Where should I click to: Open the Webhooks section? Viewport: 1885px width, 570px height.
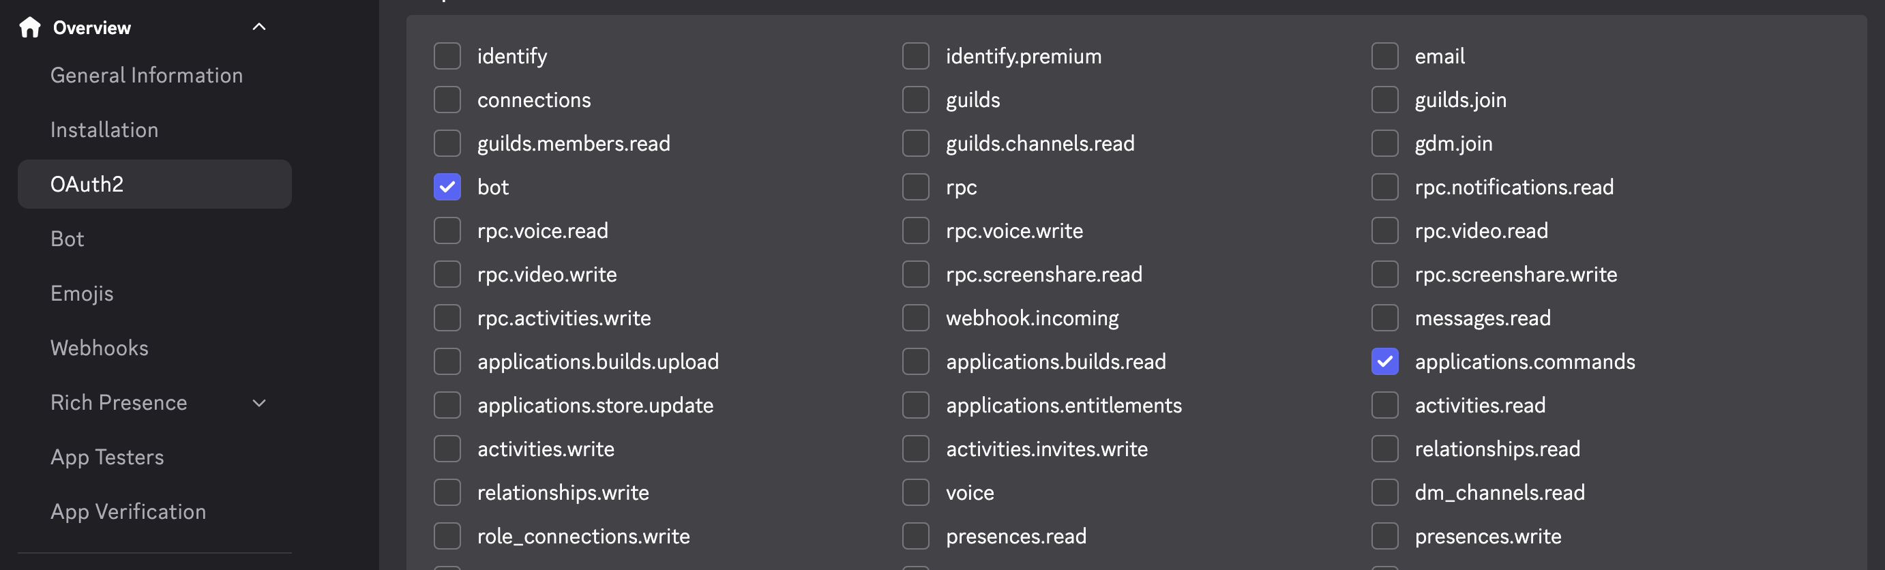(x=99, y=348)
